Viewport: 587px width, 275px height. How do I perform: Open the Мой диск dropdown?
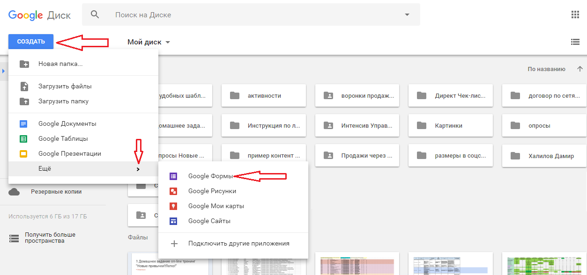point(149,42)
